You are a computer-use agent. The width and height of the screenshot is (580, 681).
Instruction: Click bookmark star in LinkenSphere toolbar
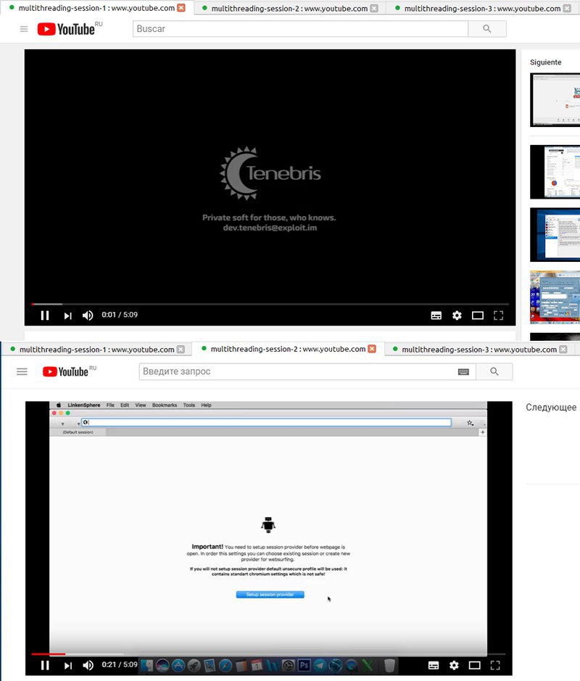(x=470, y=423)
